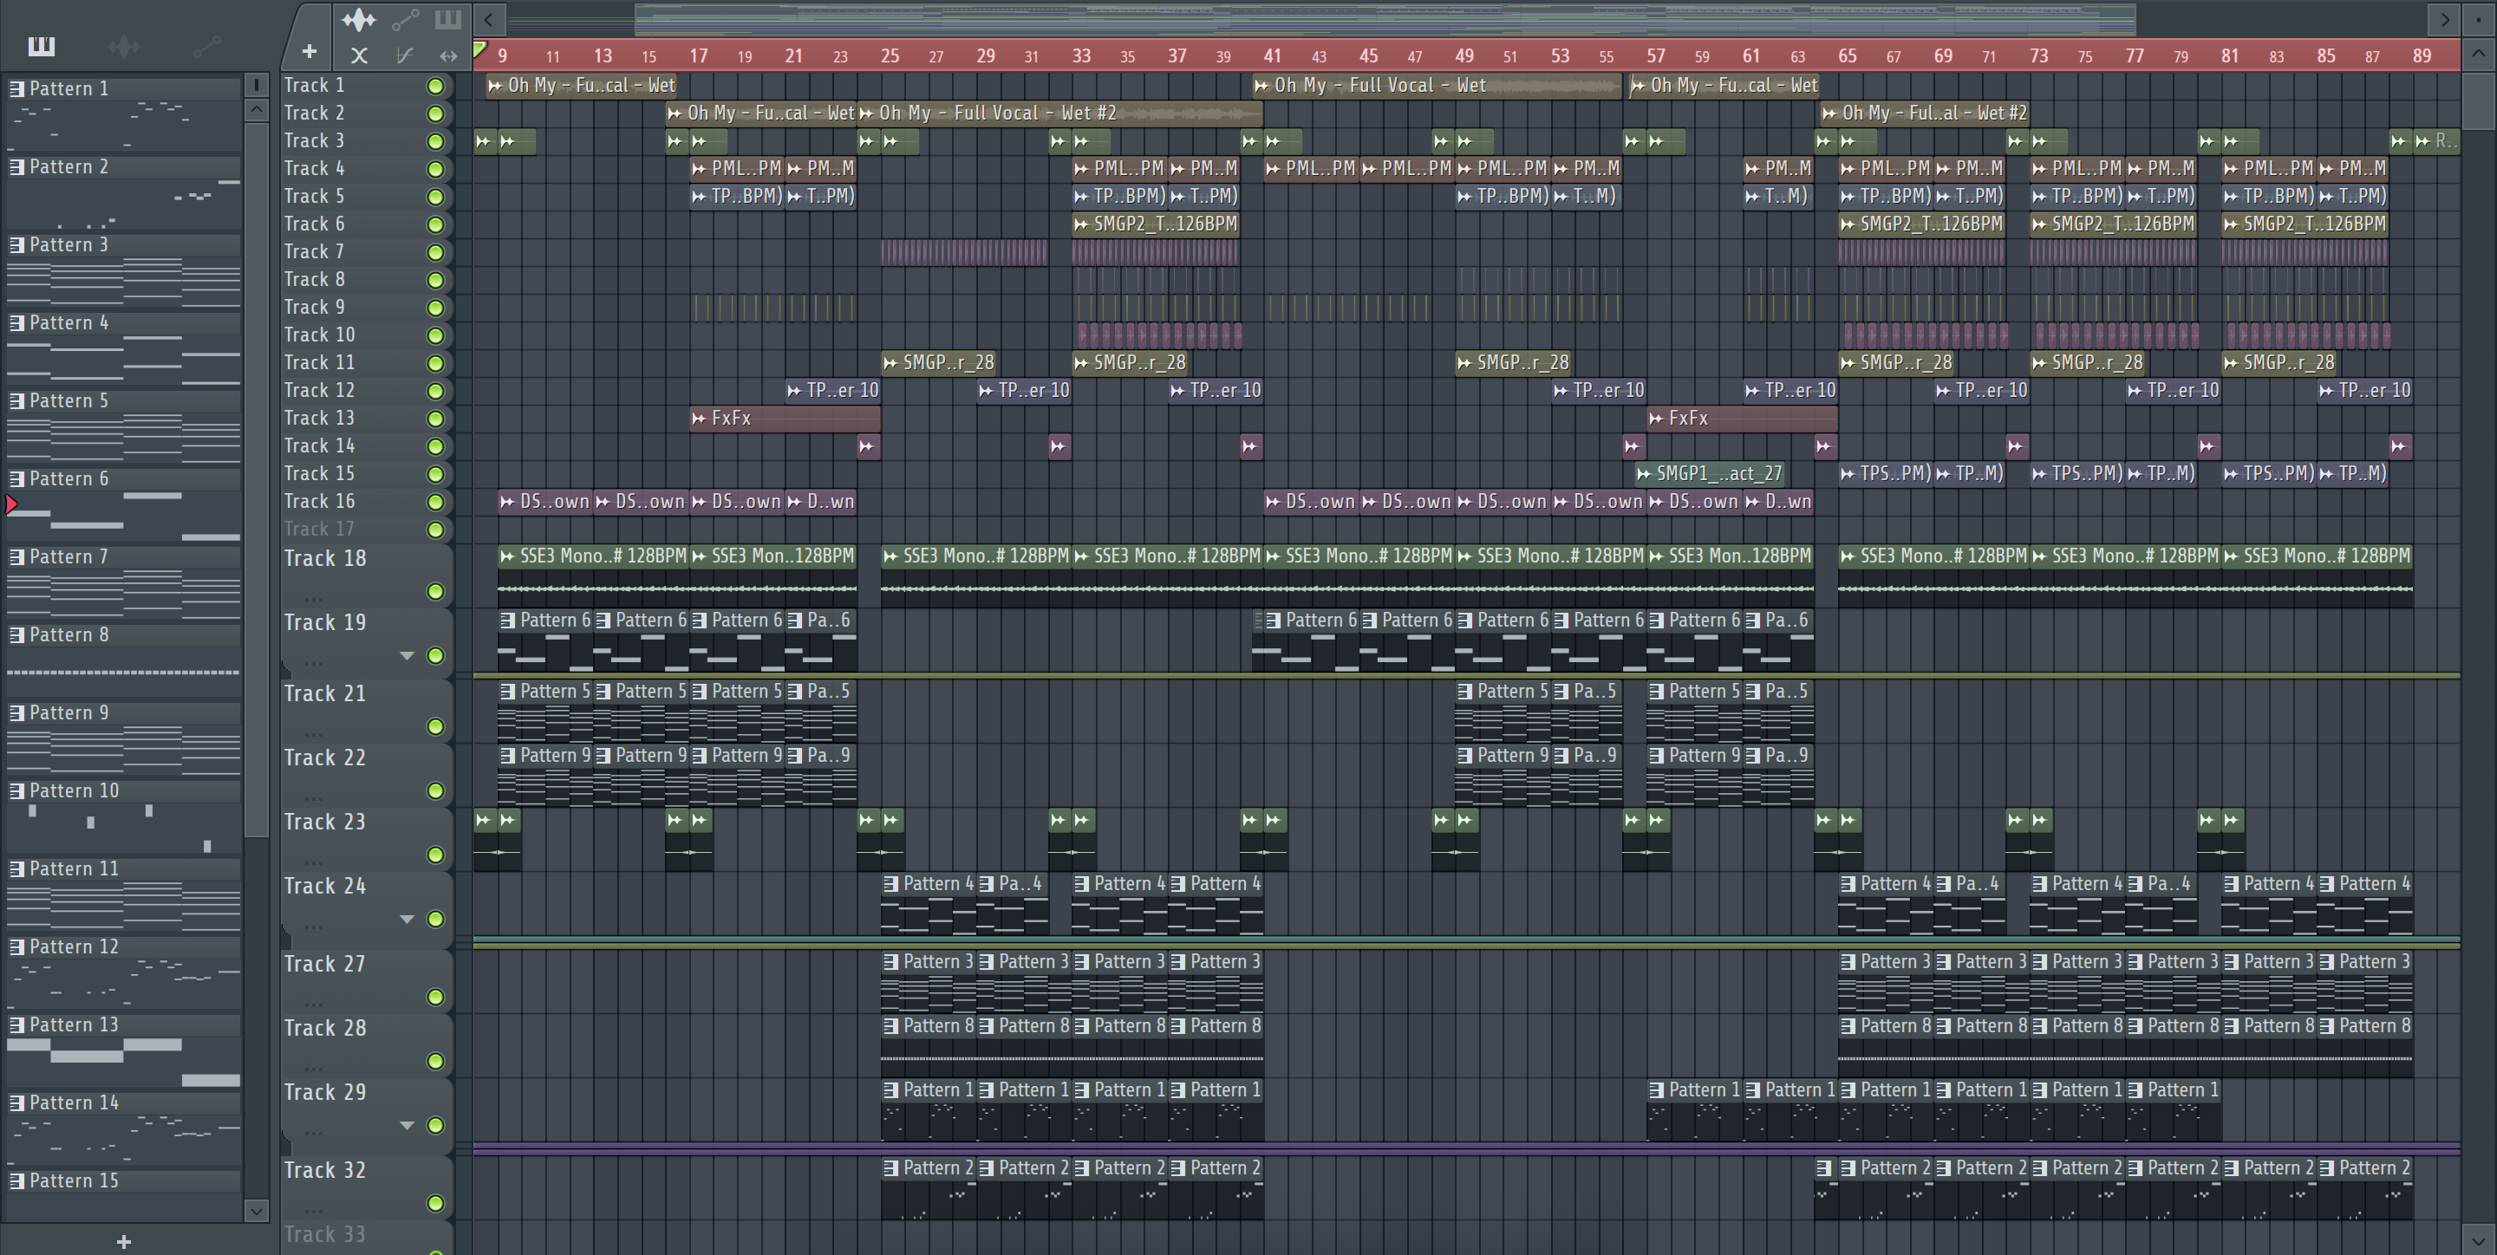Open clip menu icon of FxFx on Track 13

coord(699,419)
